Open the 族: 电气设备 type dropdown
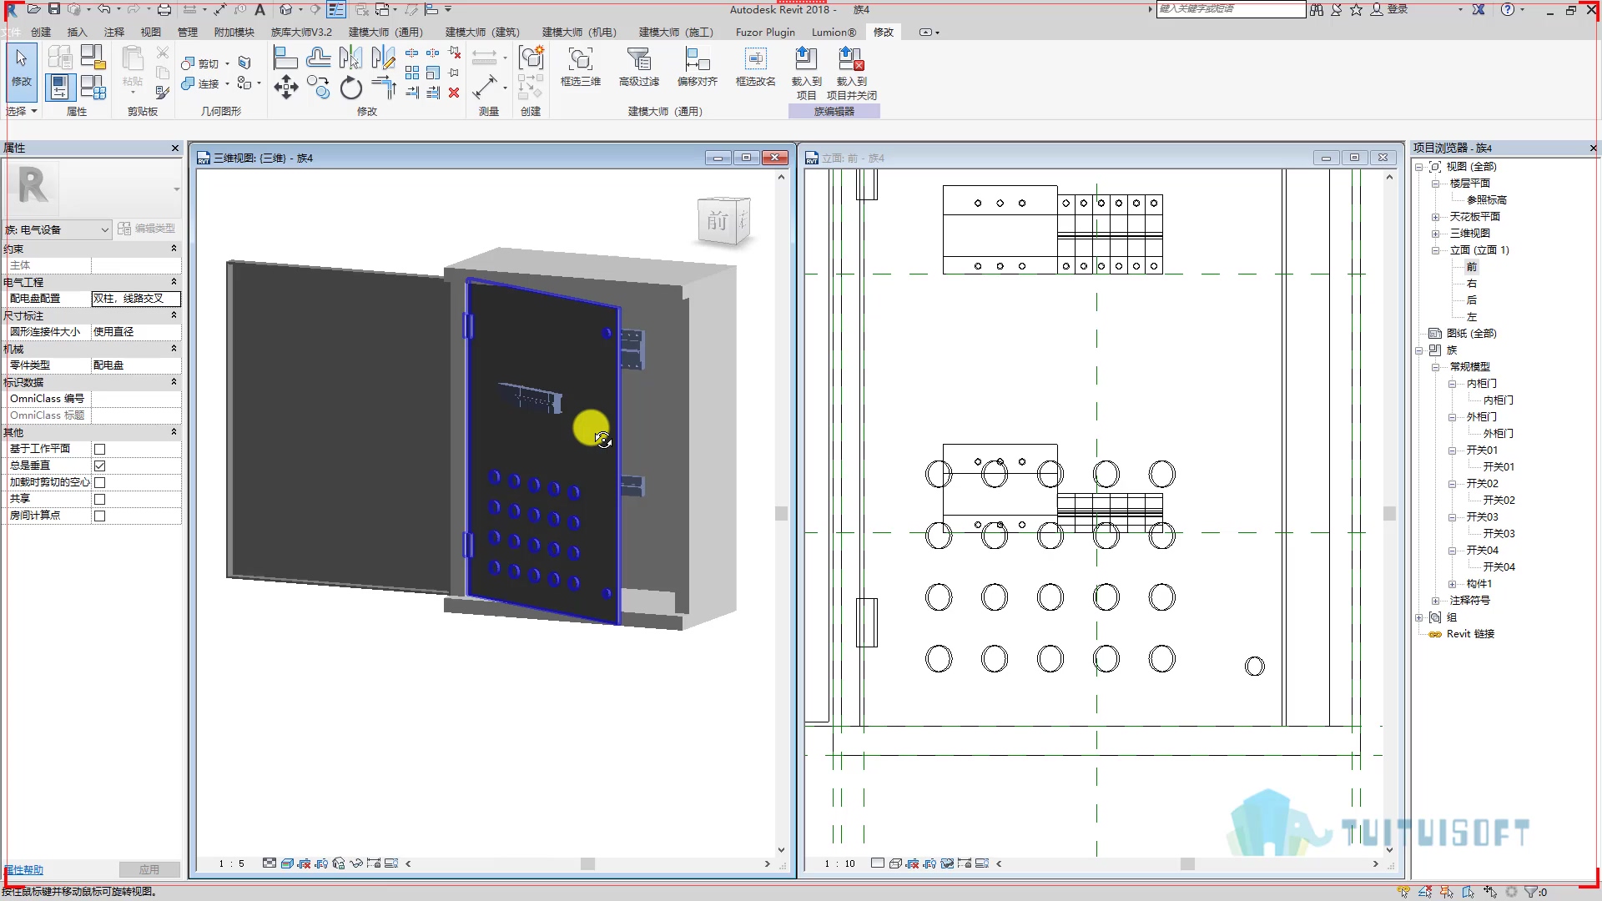Screen dimensions: 1602x901 (x=58, y=229)
